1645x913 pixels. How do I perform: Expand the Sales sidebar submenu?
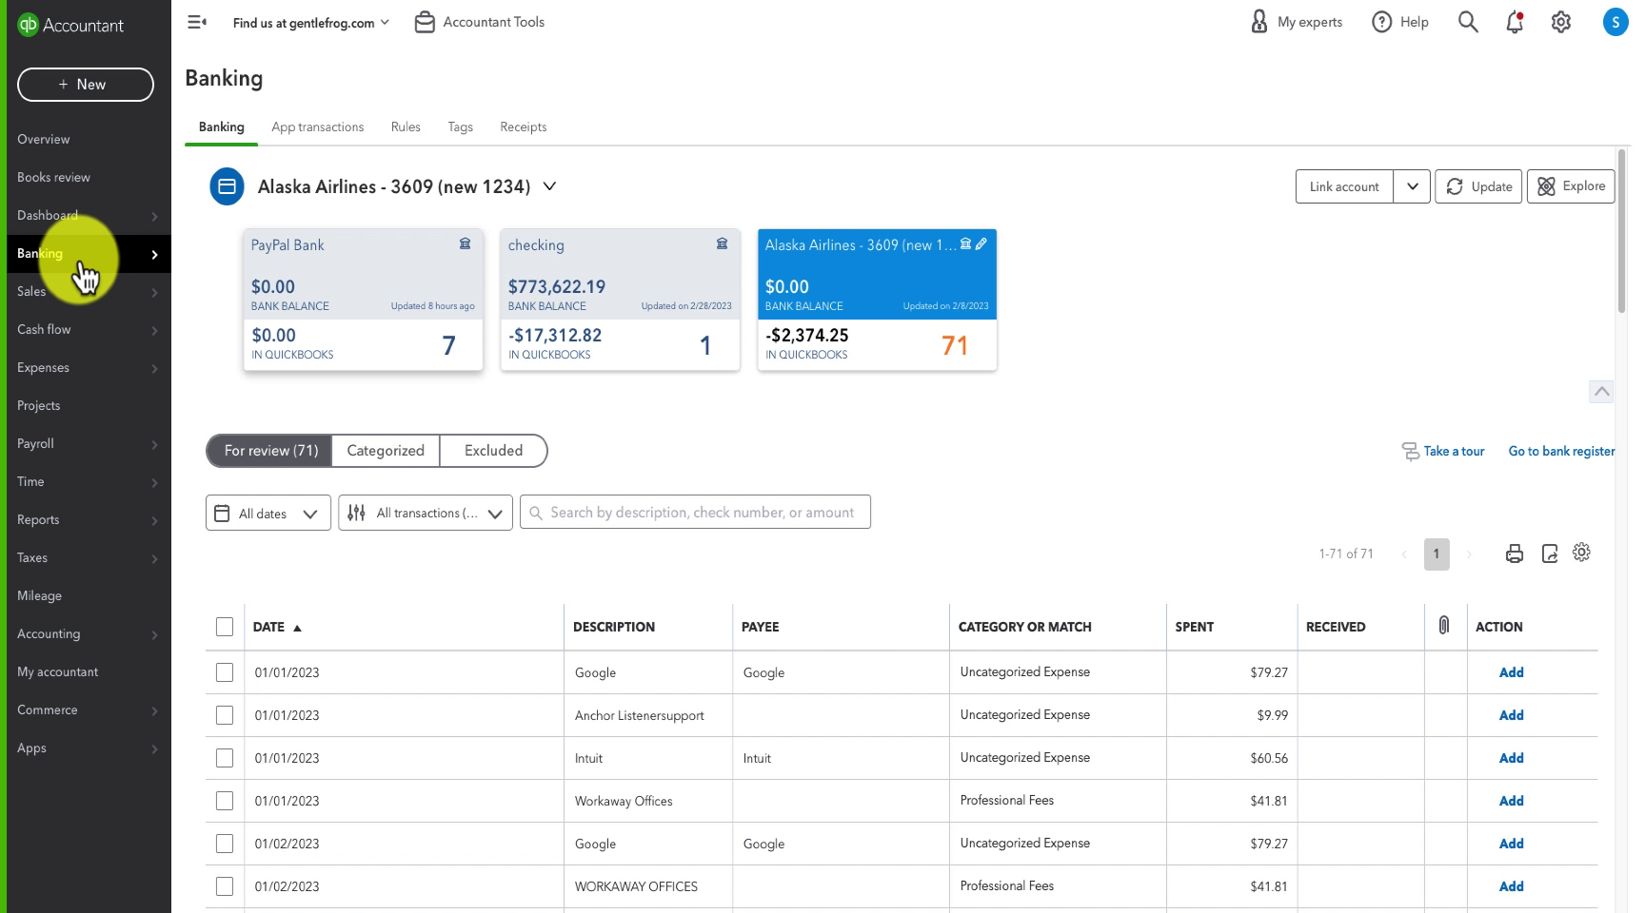(x=154, y=292)
